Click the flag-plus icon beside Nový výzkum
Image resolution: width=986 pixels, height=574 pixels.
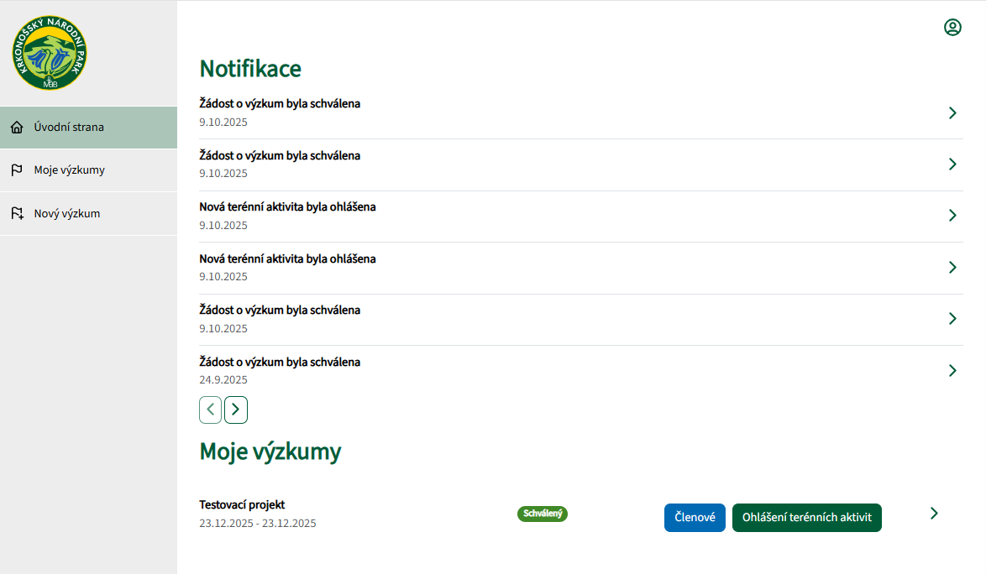pos(17,214)
